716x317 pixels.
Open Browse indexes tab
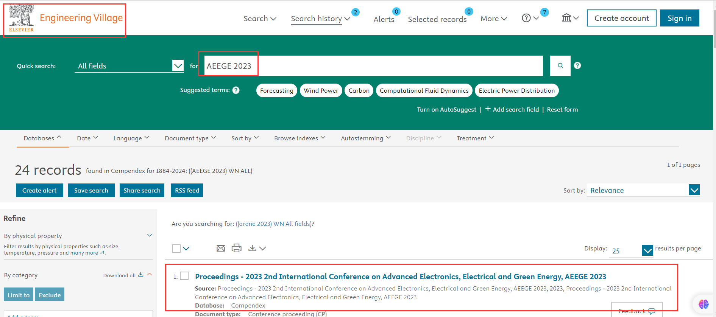[x=300, y=138]
